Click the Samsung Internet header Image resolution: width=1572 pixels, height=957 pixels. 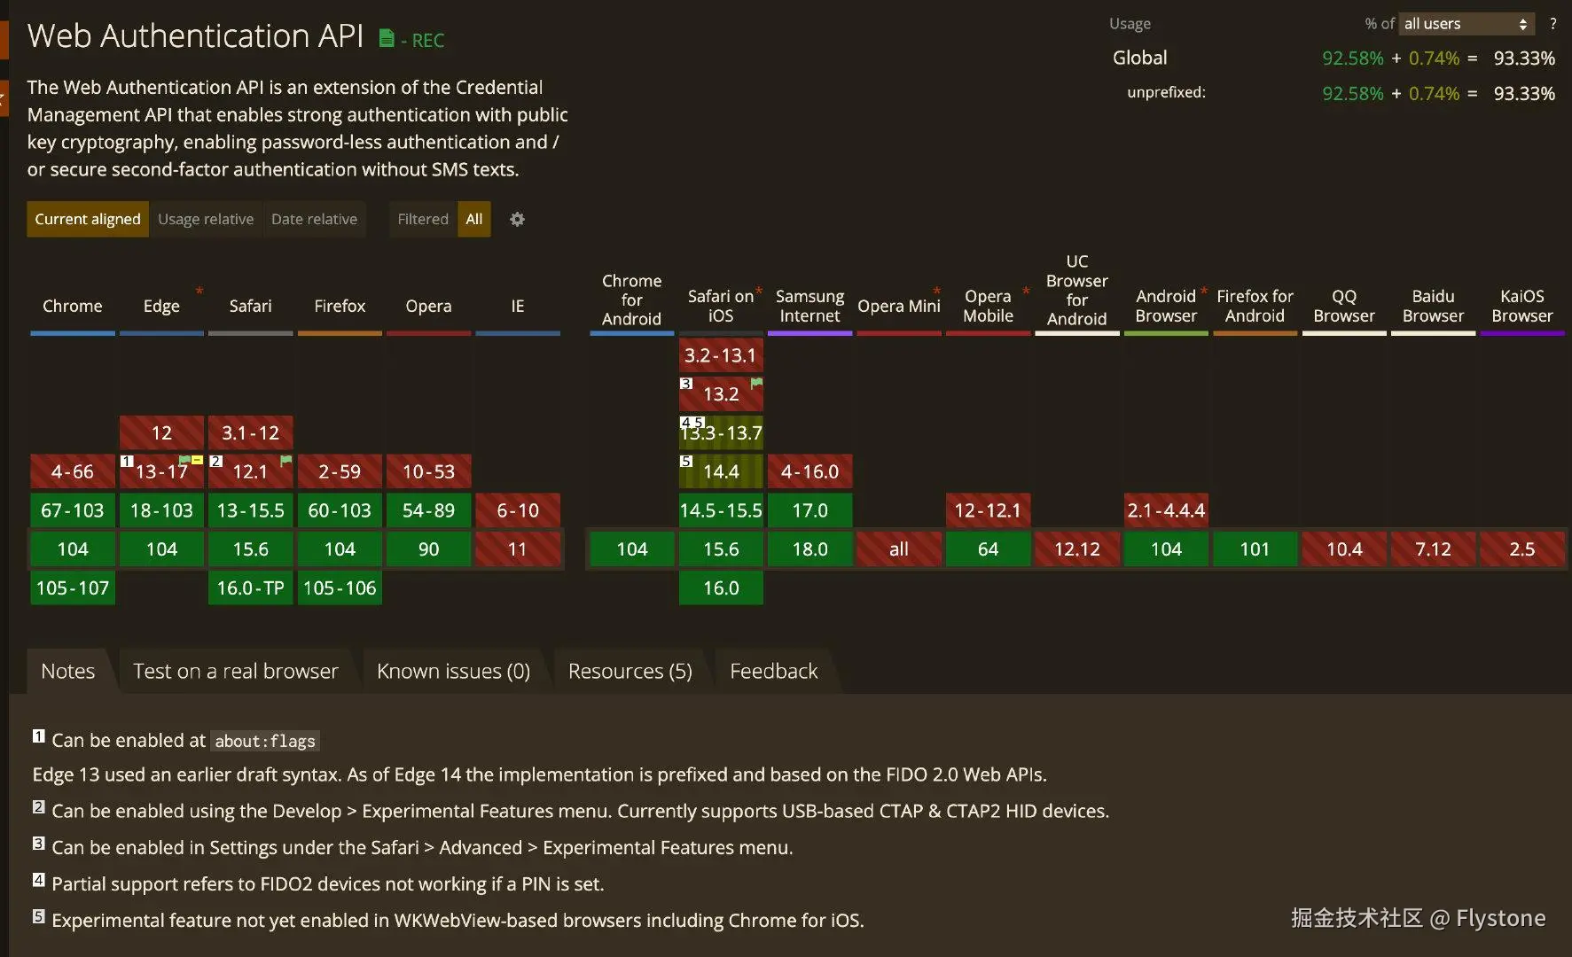point(809,306)
